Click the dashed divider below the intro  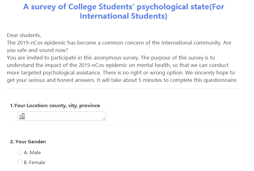(x=124, y=89)
